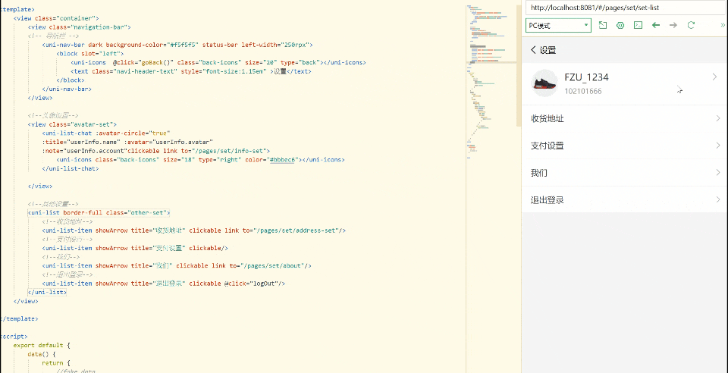Click the "avatar-set" view line
The width and height of the screenshot is (728, 373).
click(72, 124)
